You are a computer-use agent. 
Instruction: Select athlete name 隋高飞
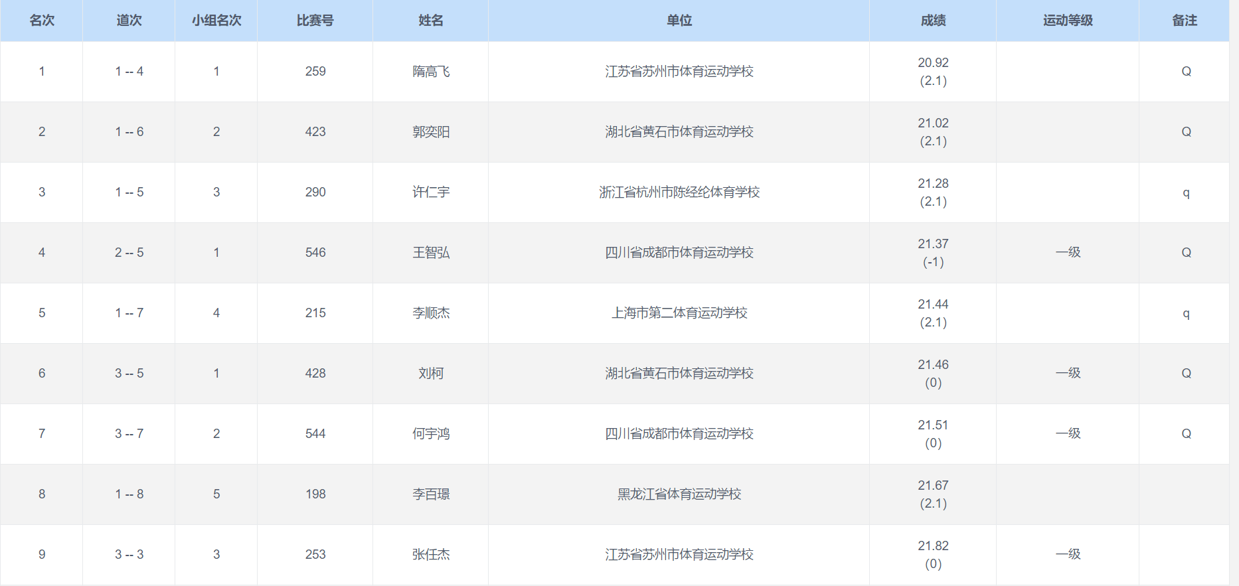coord(431,72)
